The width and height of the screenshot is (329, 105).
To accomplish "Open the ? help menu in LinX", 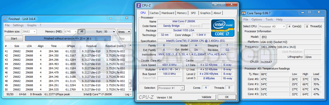I will [41, 25].
